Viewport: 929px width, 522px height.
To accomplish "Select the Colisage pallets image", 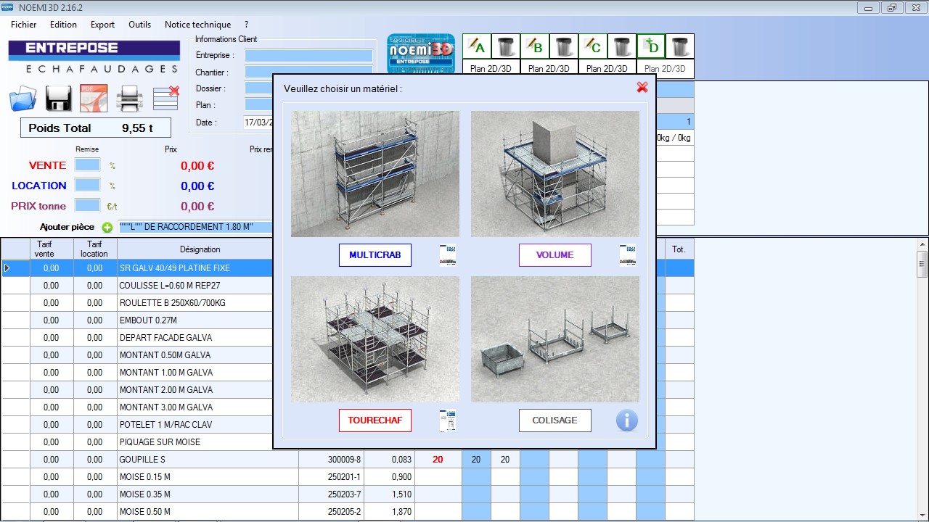I will point(555,339).
